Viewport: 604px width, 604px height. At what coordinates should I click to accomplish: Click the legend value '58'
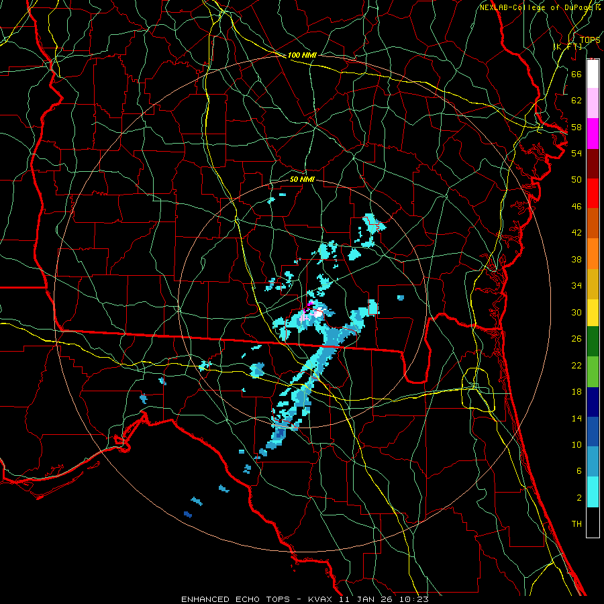(576, 127)
